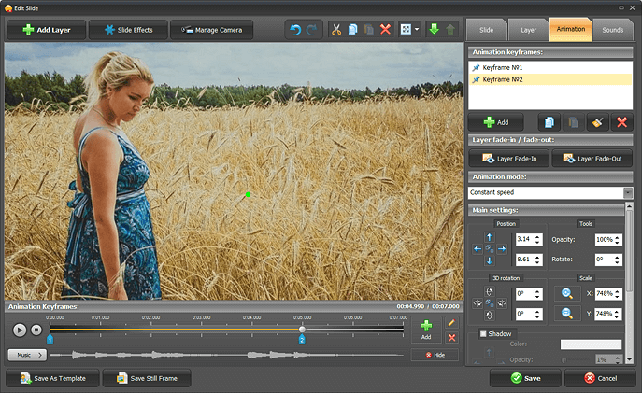
Task: Click the Scale Y 748% stepper
Action: click(617, 314)
